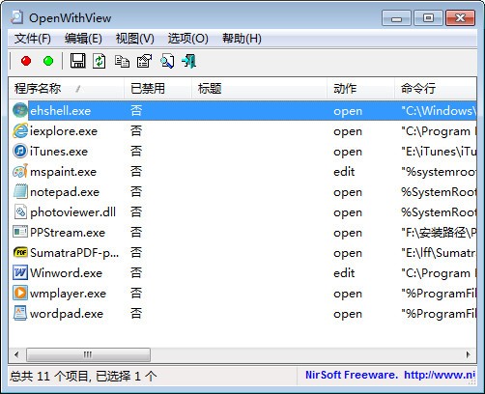
Task: Click the horizontal scrollbar thumb
Action: point(88,354)
